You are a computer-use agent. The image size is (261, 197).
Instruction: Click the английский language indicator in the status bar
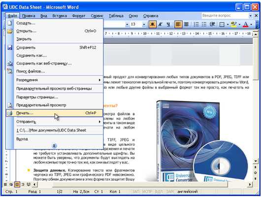click(x=187, y=192)
